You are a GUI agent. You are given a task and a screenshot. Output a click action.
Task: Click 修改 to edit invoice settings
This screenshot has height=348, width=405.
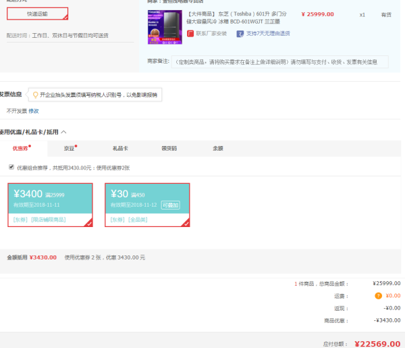34,111
